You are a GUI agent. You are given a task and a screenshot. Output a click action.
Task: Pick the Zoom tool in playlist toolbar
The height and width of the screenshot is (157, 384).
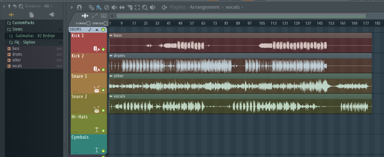(x=145, y=7)
